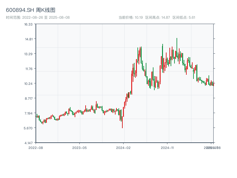Viewport: 237px width, 178px height.
Task: Click the 16.33 y-axis label
Action: coord(28,24)
